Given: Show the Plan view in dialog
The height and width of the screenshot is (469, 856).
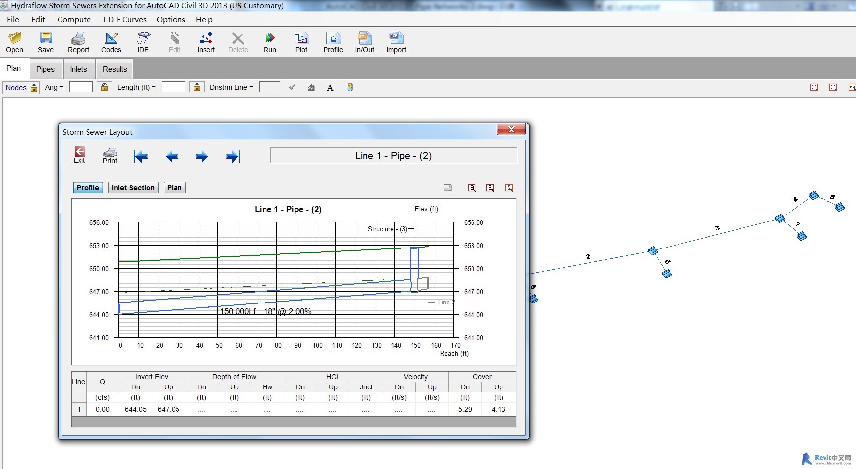Looking at the screenshot, I should 175,188.
